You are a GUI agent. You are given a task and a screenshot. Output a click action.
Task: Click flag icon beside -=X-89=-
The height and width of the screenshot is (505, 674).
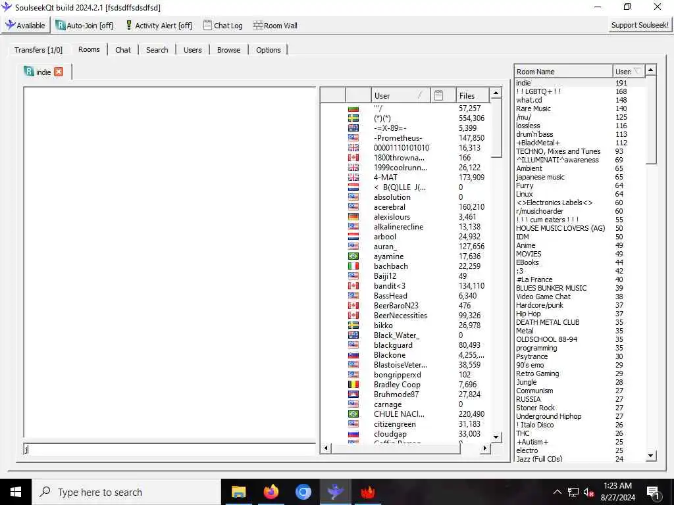(x=353, y=128)
